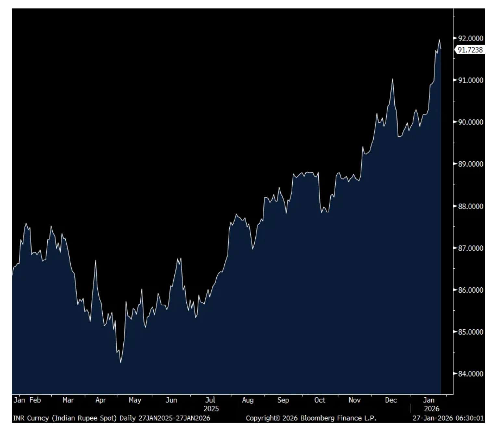The width and height of the screenshot is (497, 435).
Task: Click the 92.0000 y-axis label
Action: 470,38
